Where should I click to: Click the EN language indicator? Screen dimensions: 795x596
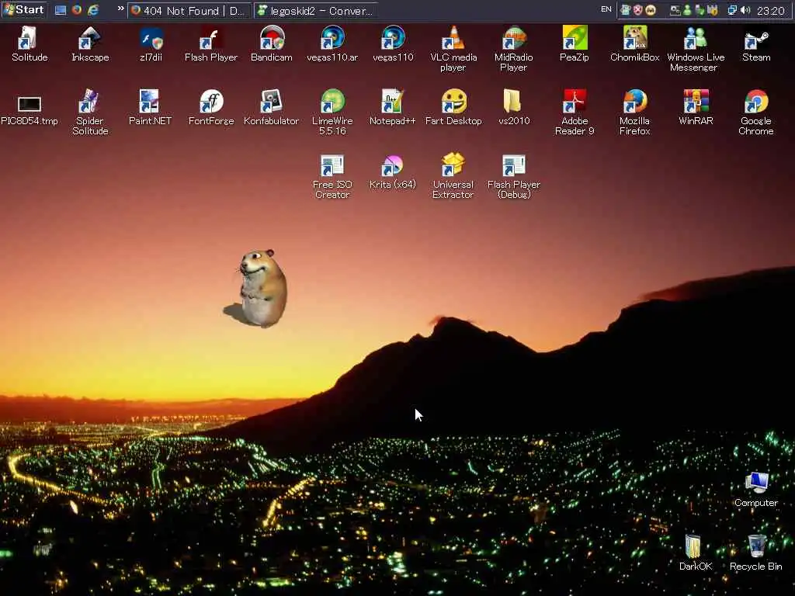click(x=606, y=9)
